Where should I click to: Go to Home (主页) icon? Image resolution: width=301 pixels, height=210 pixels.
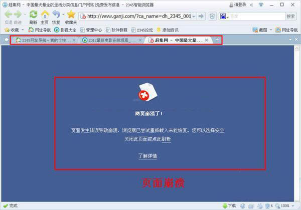point(45,15)
